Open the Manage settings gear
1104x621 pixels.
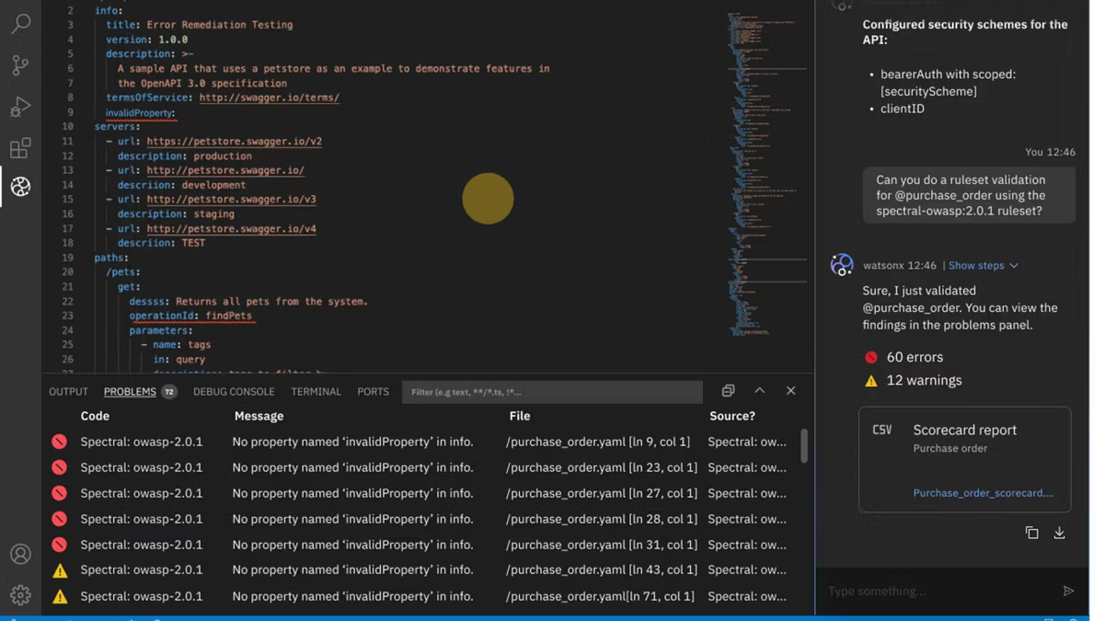pyautogui.click(x=20, y=595)
